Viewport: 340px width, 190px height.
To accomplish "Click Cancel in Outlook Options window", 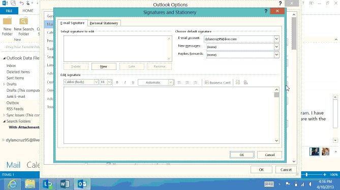I will point(286,170).
